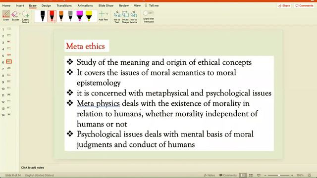Select slide 3 thumbnail
This screenshot has height=178, width=317.
9,42
